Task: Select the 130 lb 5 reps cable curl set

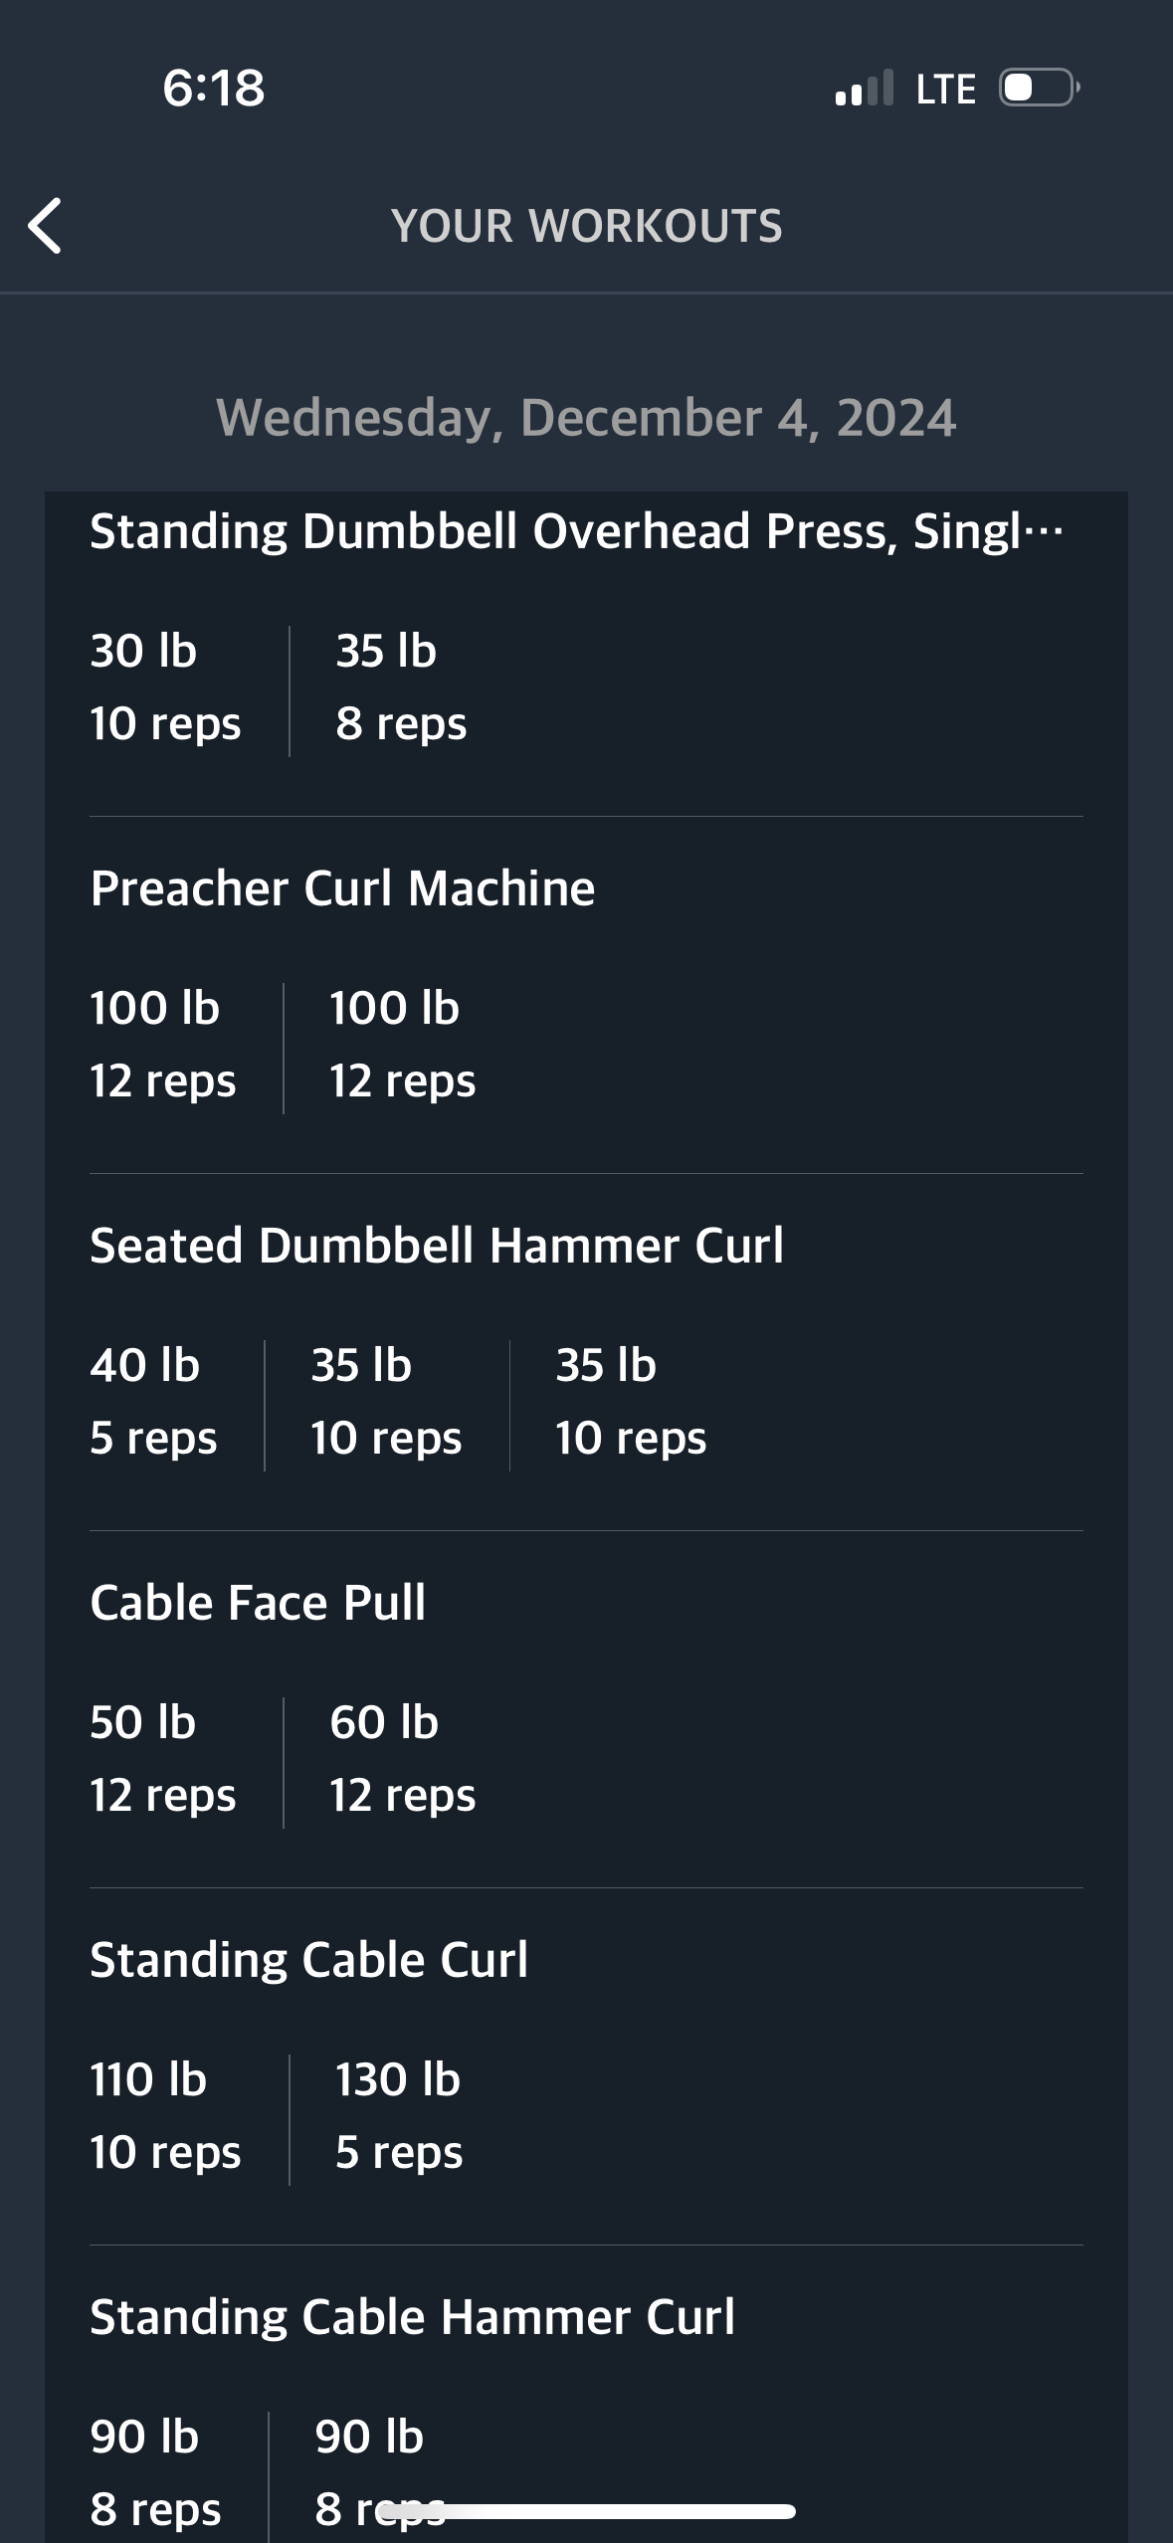Action: pos(399,2116)
